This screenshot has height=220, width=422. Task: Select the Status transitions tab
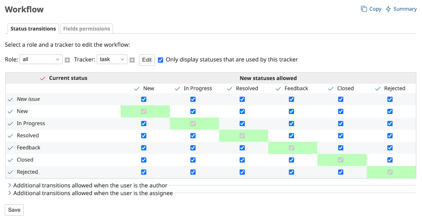pos(33,29)
